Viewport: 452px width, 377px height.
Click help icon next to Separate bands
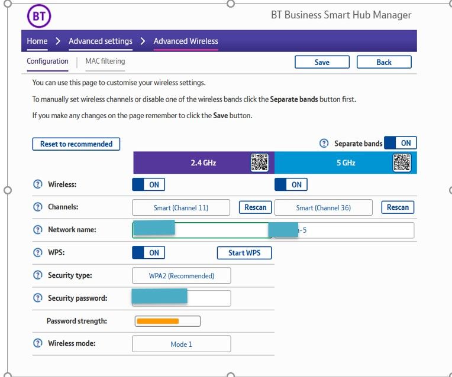point(324,144)
